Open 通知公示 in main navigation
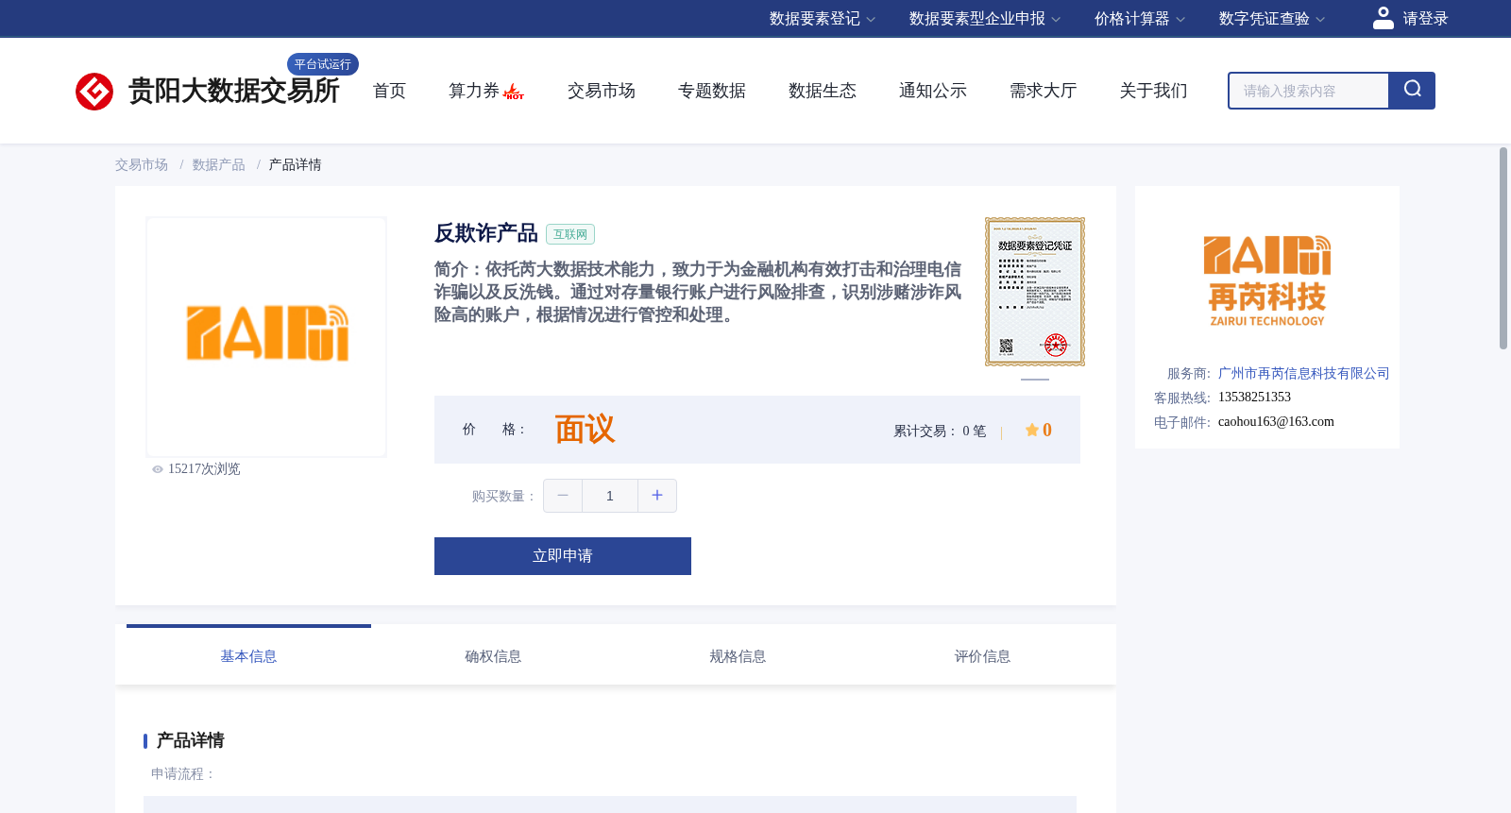 933,91
